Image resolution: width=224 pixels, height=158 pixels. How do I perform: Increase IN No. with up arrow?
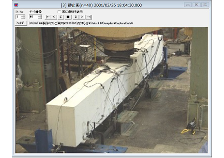coord(23,15)
